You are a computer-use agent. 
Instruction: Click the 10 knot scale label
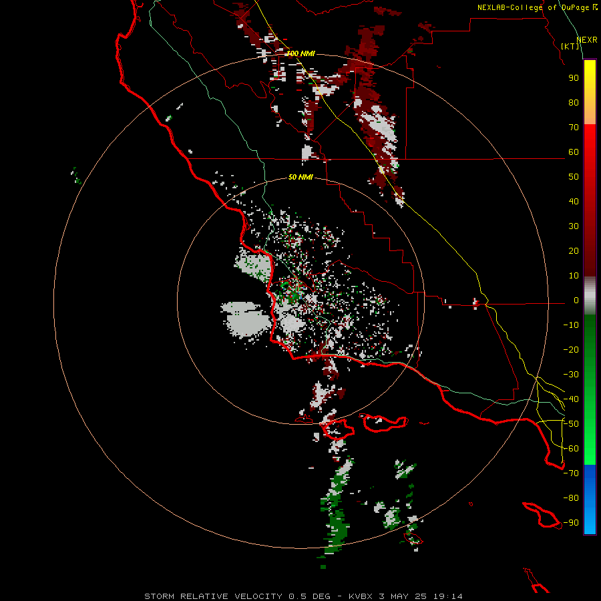point(574,276)
